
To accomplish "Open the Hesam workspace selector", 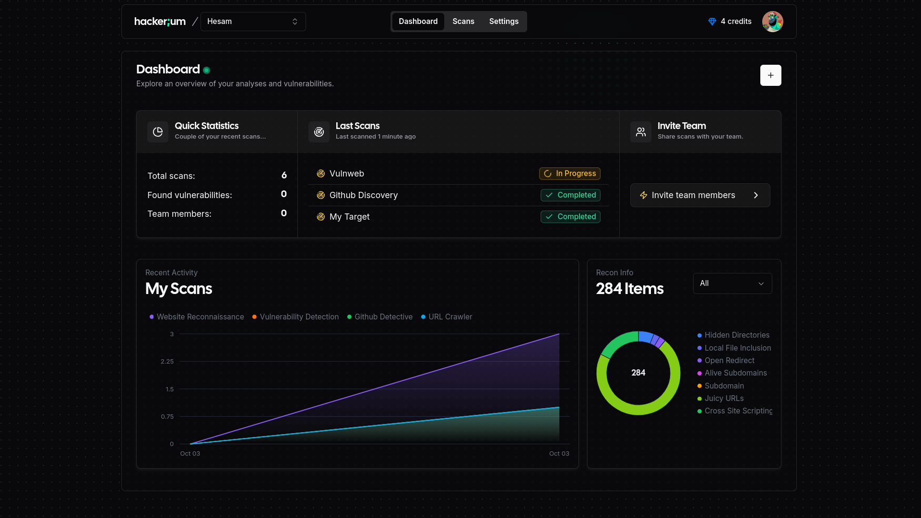I will (x=253, y=22).
